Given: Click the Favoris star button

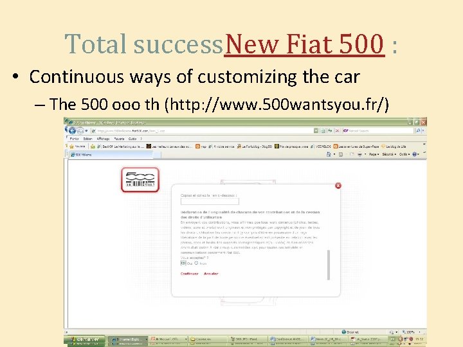Looking at the screenshot, I should [77, 147].
